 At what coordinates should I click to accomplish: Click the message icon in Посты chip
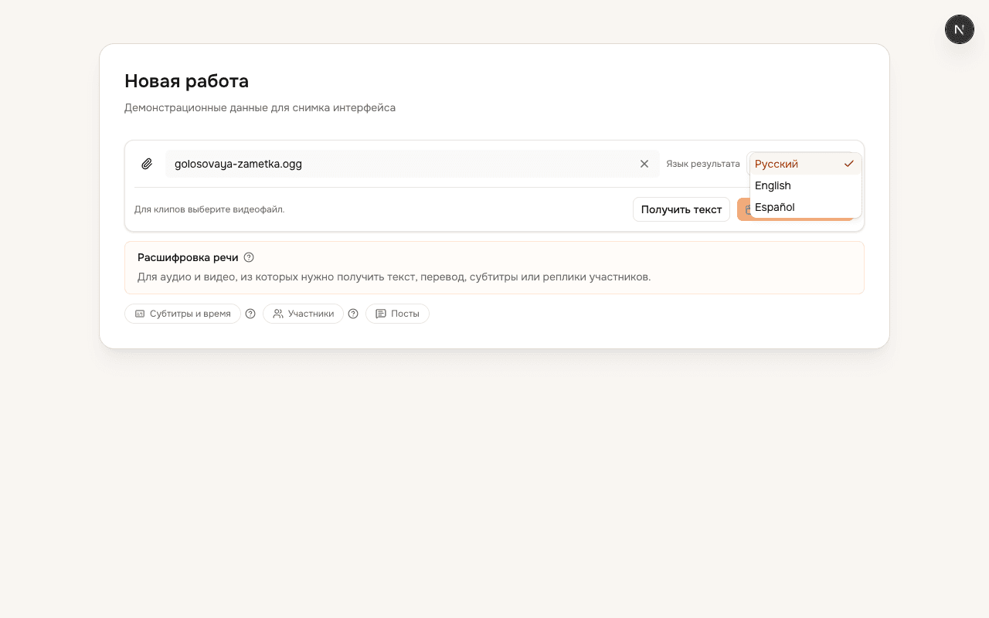point(381,314)
